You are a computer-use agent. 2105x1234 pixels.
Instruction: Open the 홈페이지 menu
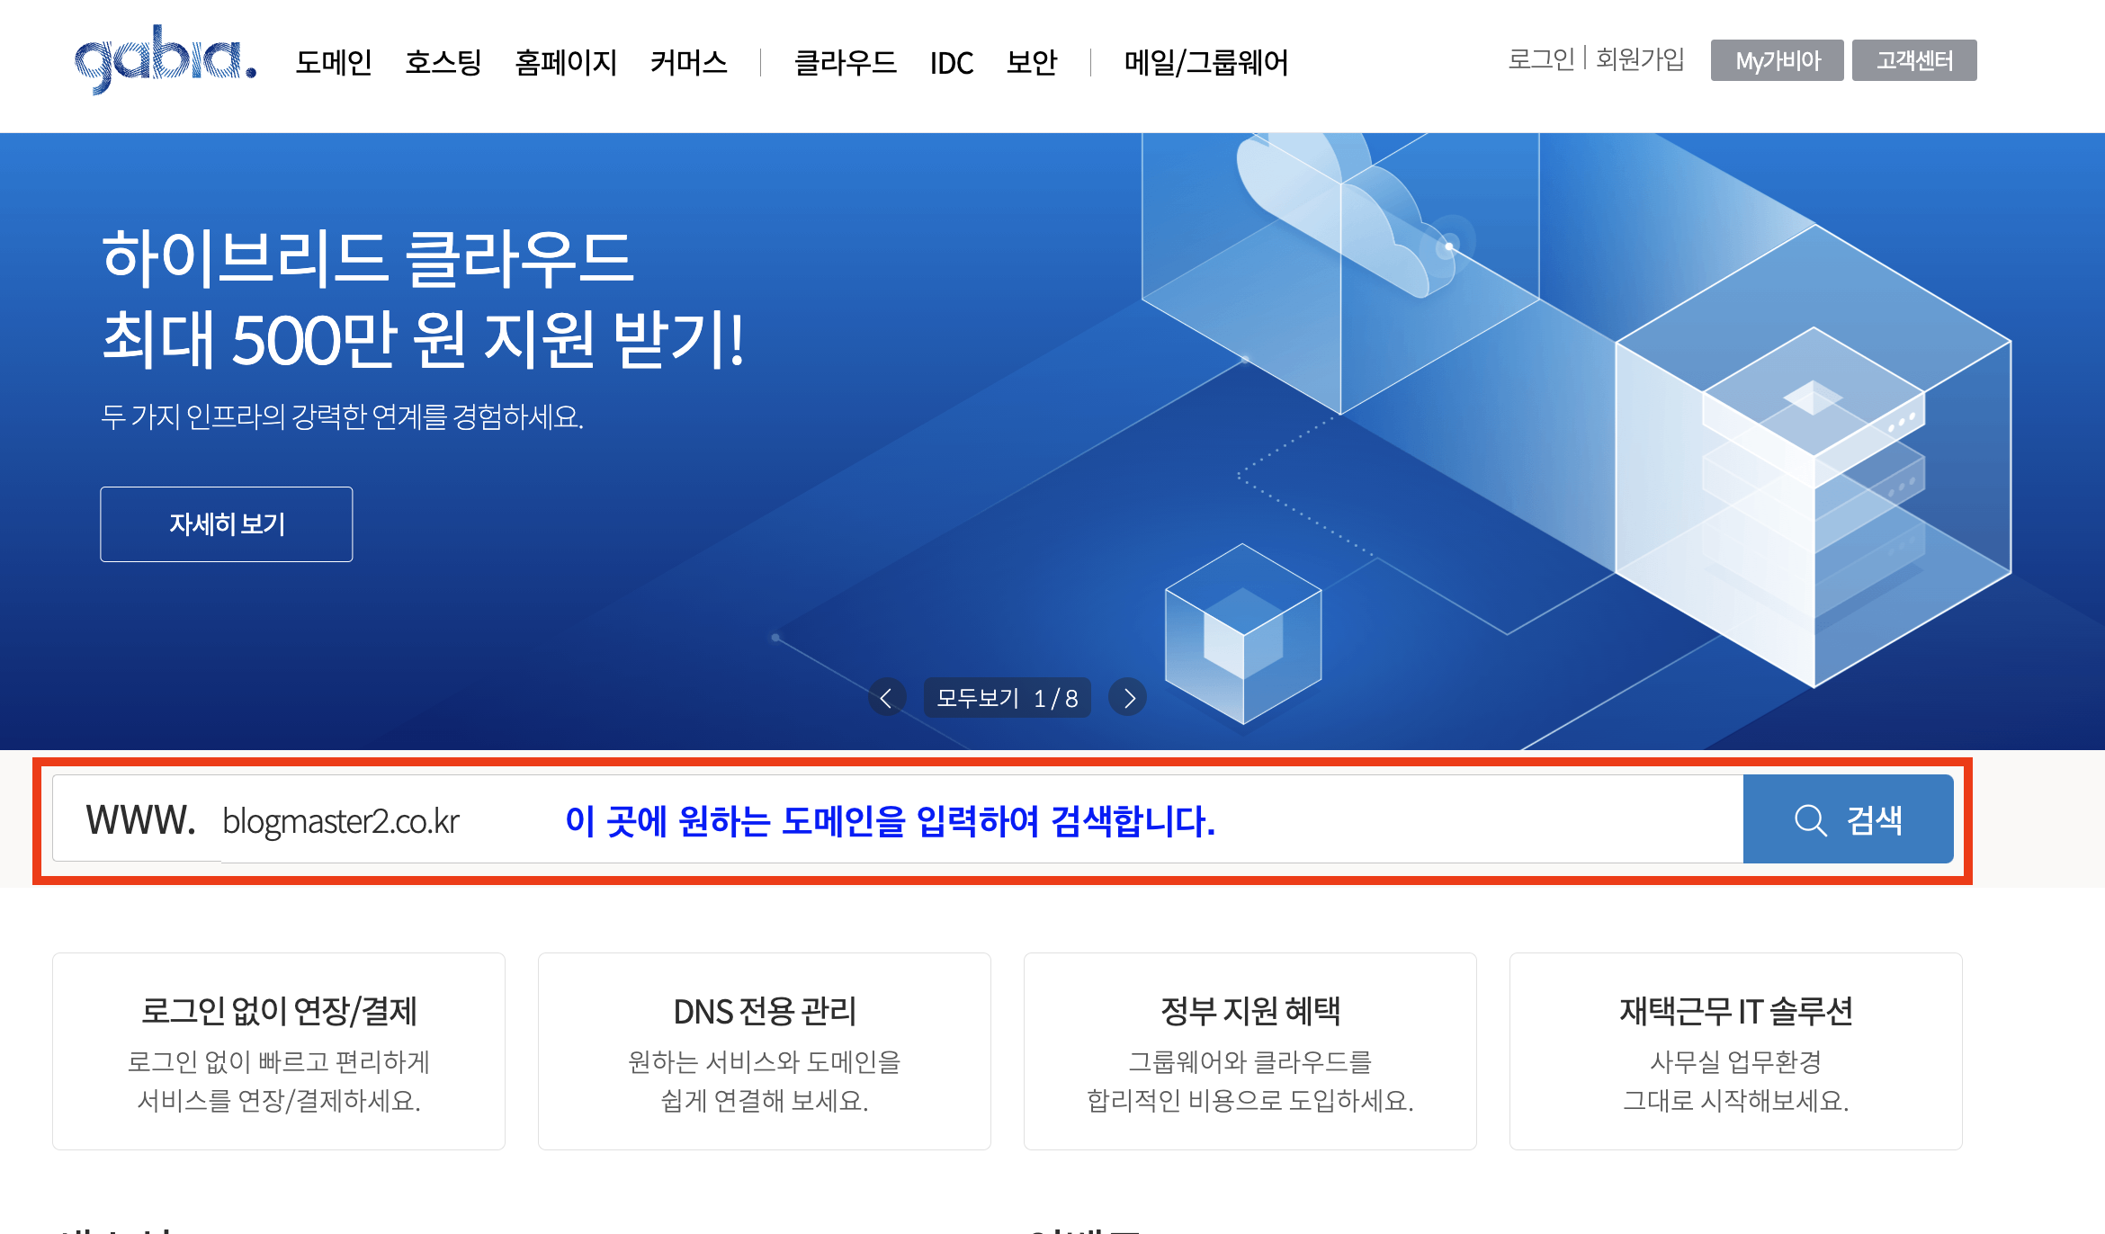pyautogui.click(x=566, y=62)
